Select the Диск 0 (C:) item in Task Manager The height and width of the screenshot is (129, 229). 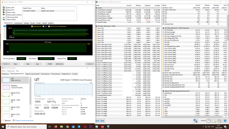pos(16,94)
